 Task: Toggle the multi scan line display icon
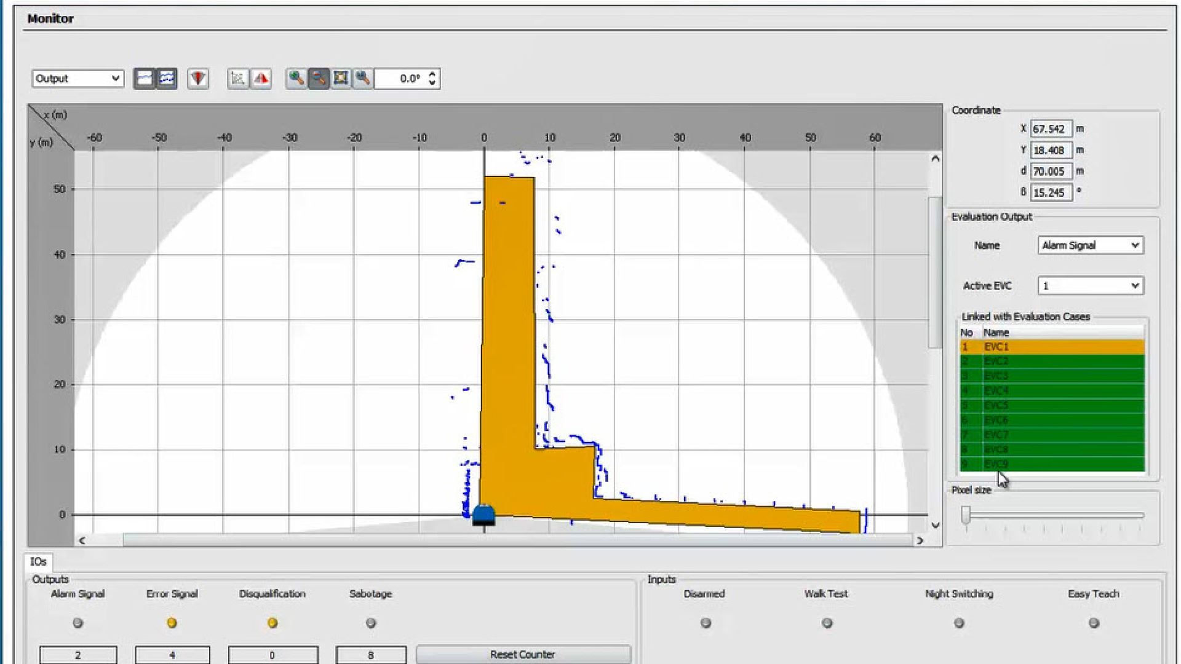coord(167,78)
